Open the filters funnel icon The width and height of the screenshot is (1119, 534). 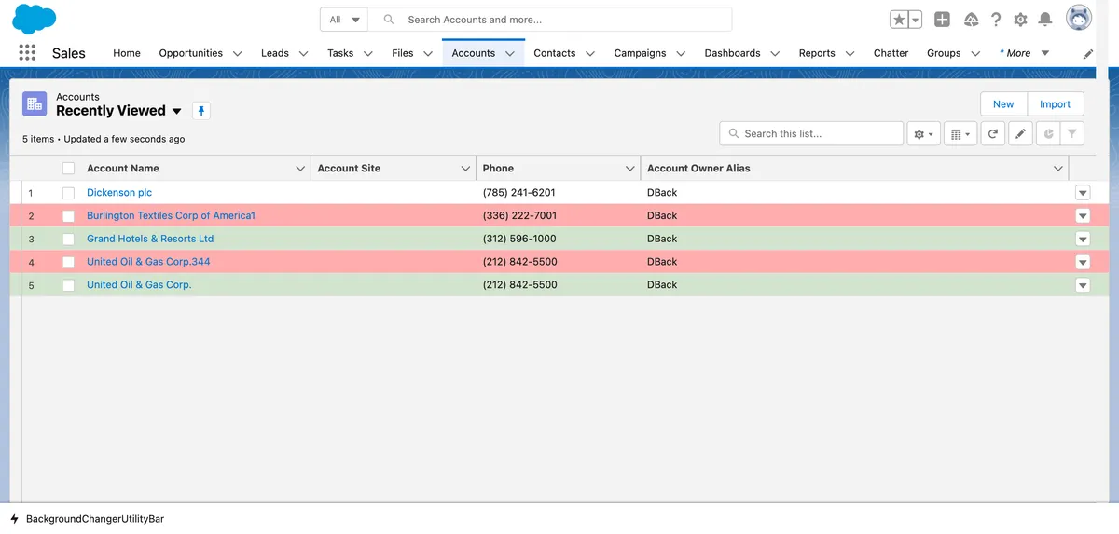coord(1073,134)
